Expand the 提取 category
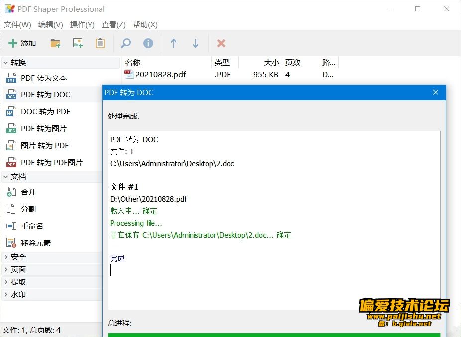Image resolution: width=461 pixels, height=337 pixels. click(x=5, y=282)
